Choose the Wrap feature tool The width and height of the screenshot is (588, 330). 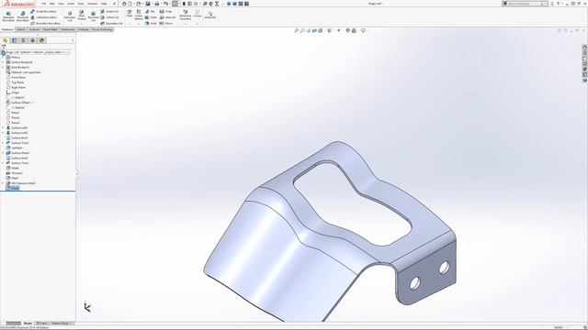point(165,12)
